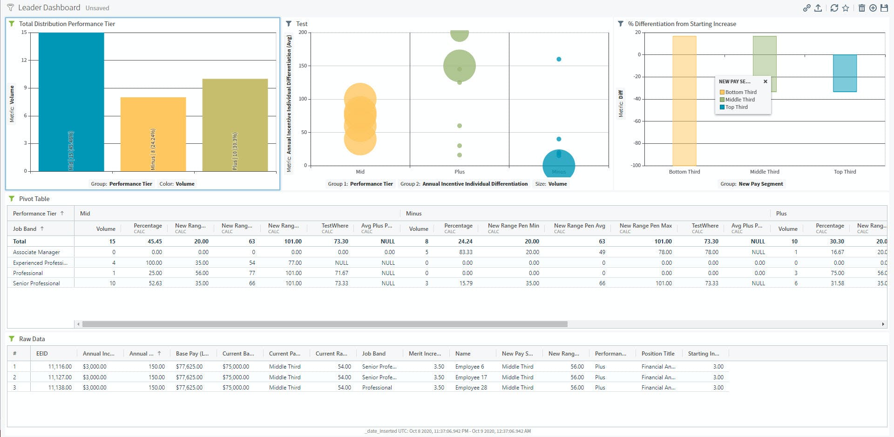
Task: Sort by Job Band header arrow
Action: click(x=42, y=229)
